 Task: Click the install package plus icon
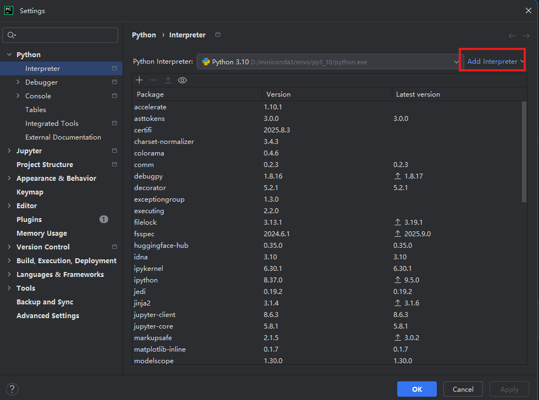(x=139, y=80)
